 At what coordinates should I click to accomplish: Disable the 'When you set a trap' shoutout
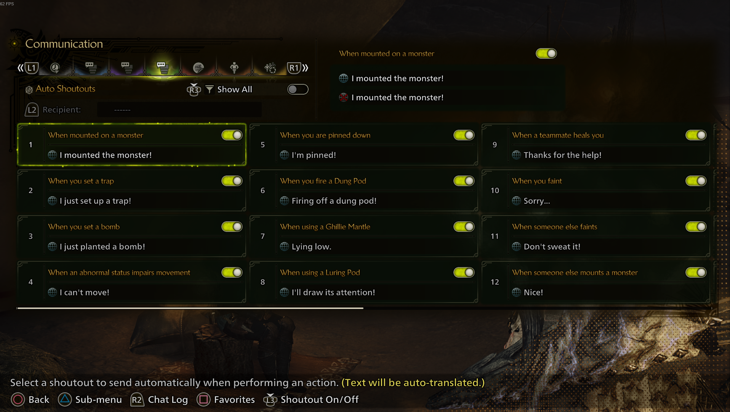[x=232, y=181]
